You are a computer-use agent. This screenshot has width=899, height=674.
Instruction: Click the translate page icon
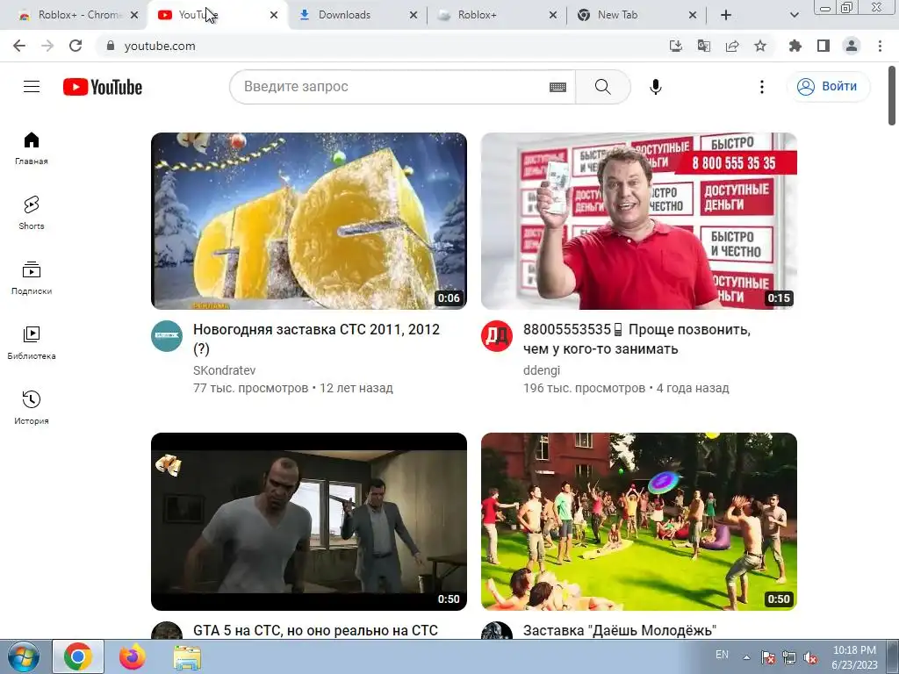[704, 46]
